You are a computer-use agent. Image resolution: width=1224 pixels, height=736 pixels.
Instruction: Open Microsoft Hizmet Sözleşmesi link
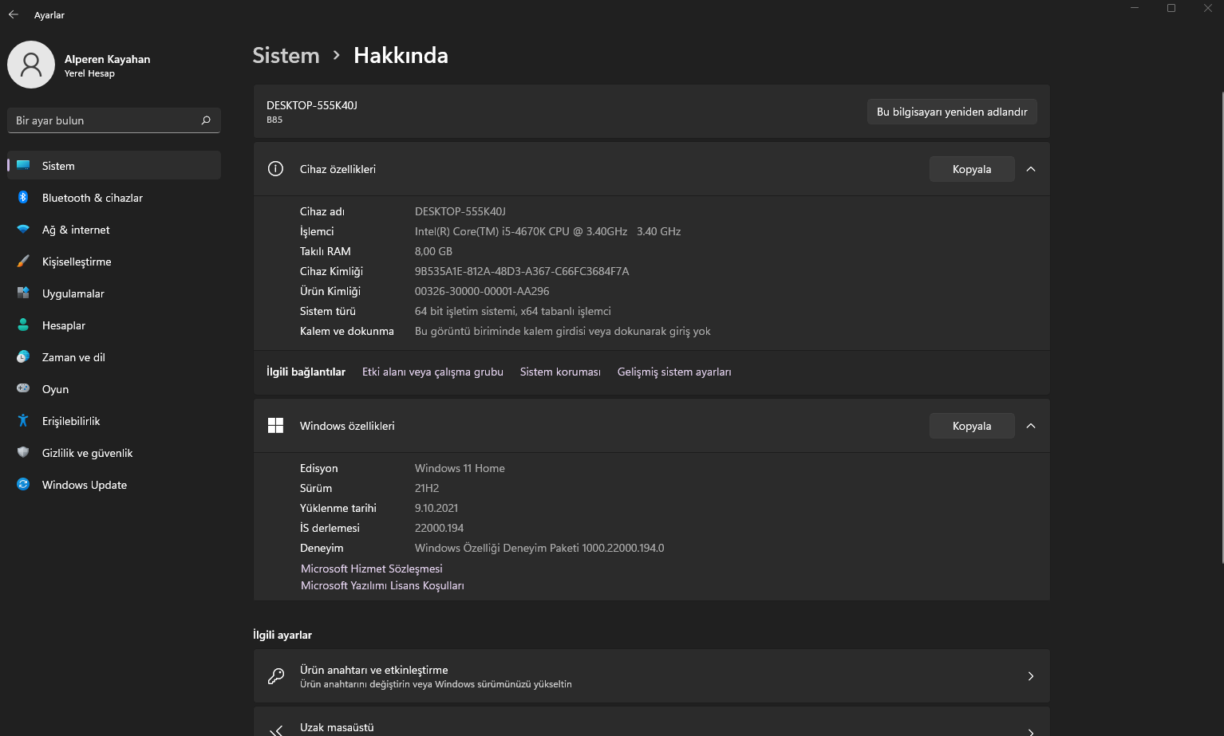tap(371, 569)
